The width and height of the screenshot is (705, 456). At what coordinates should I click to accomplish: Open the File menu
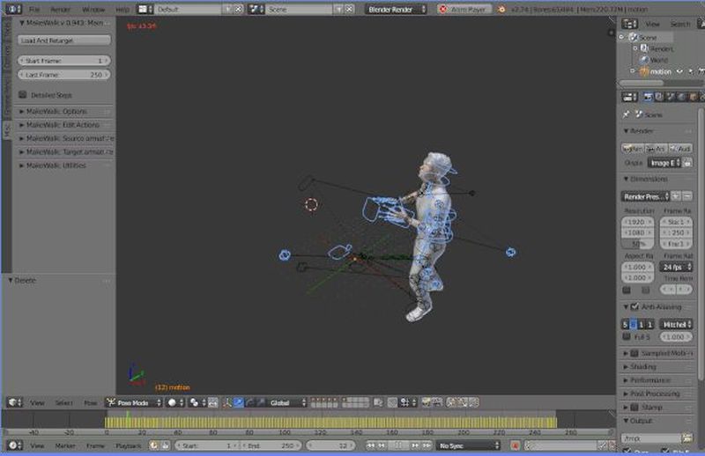pyautogui.click(x=34, y=9)
